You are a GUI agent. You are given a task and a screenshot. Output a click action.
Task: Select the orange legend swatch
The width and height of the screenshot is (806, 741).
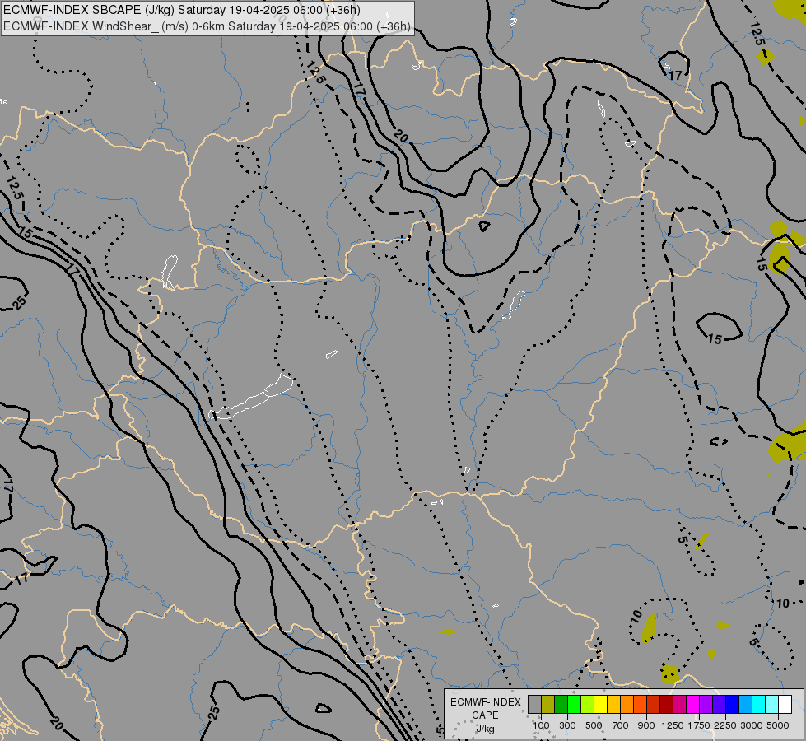click(x=627, y=704)
